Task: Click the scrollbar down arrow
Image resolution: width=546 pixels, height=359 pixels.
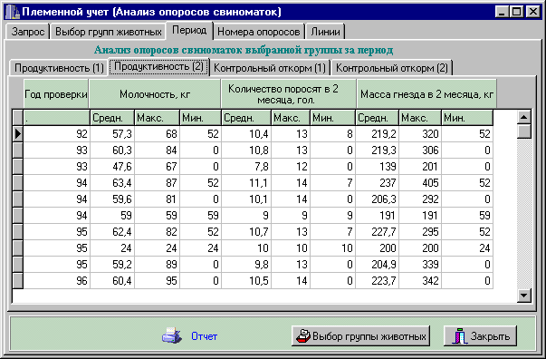Action: [523, 296]
